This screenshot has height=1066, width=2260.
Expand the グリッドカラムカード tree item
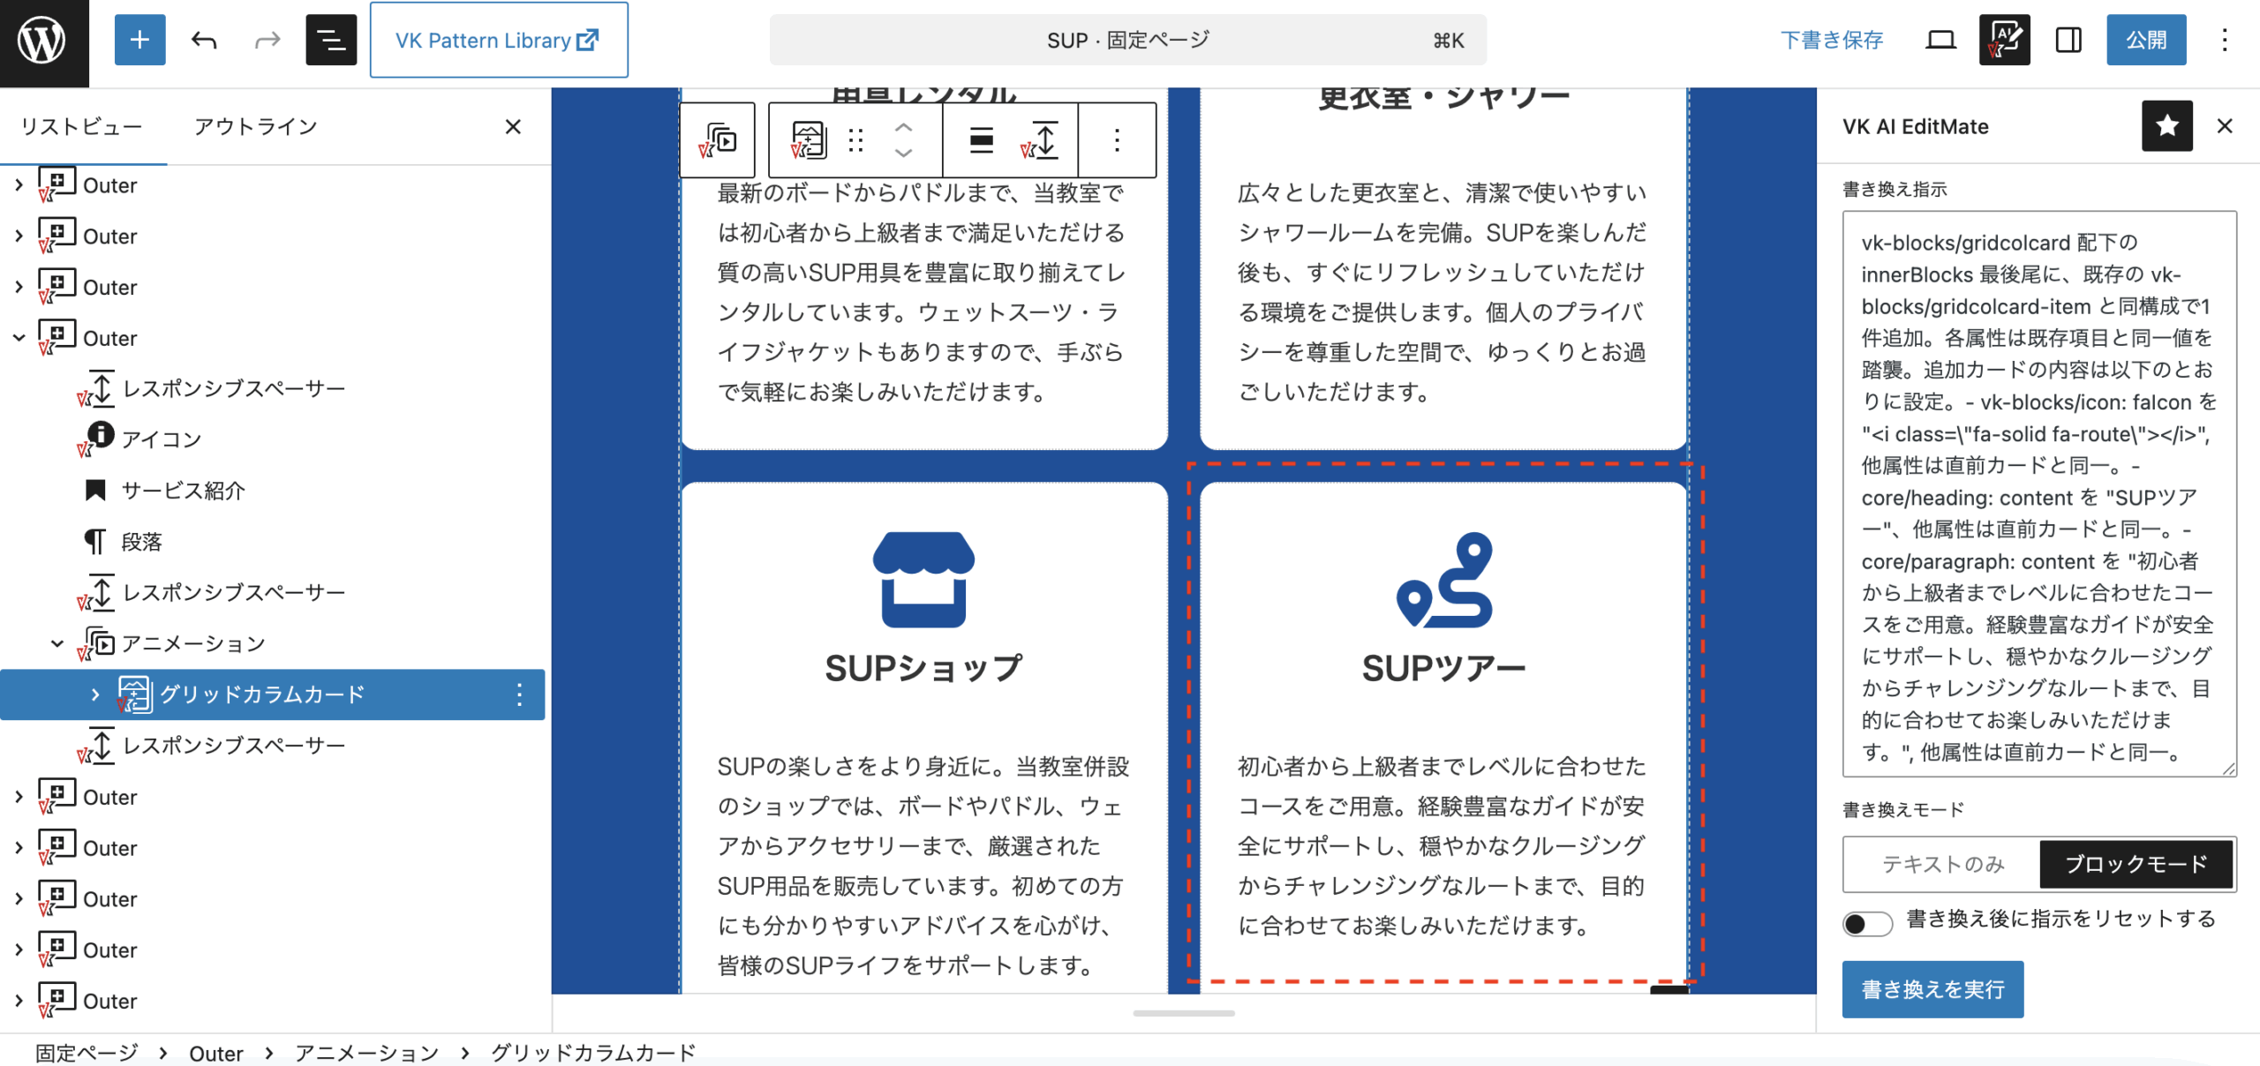coord(95,694)
